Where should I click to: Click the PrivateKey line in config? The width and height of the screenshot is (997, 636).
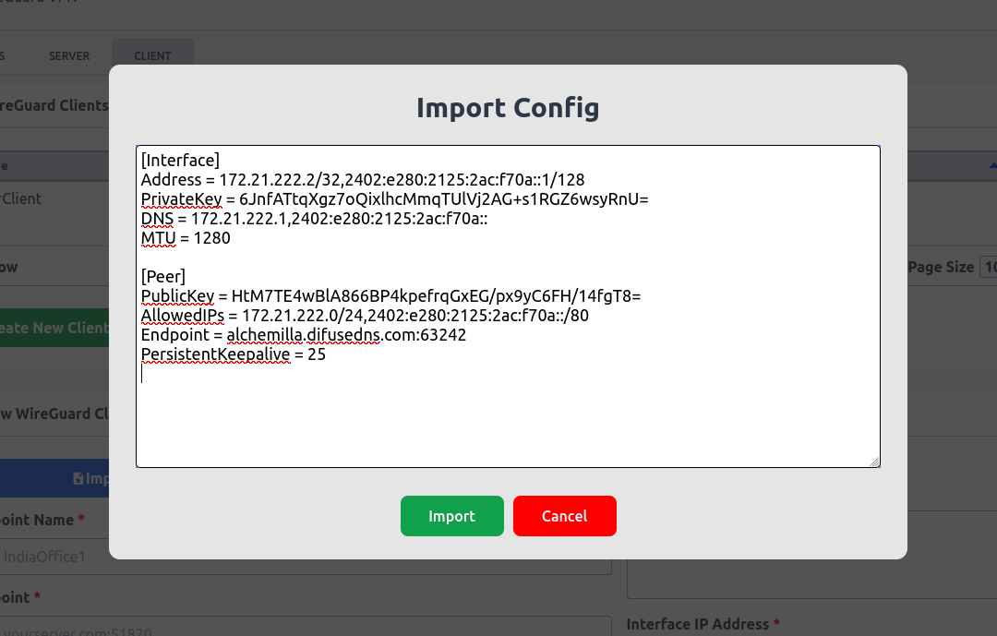click(394, 198)
